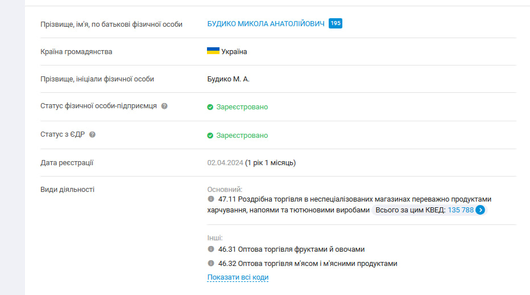Click the info icon before code 47.11
Screen dimensions: 530x295
211,199
